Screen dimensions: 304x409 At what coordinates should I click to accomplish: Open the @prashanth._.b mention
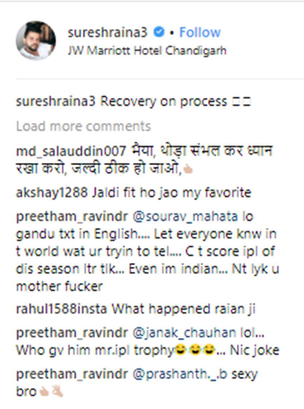180,374
